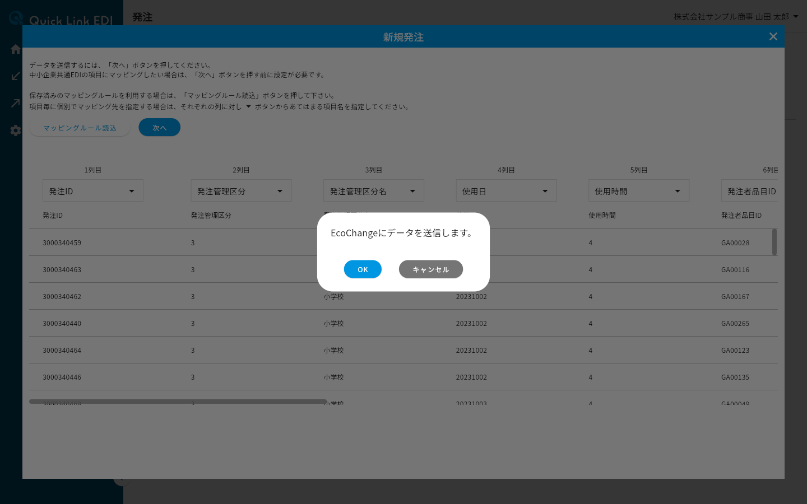Open the user menu 株式会社サンプル商事 山田 太郎
This screenshot has height=504, width=807.
click(x=736, y=17)
